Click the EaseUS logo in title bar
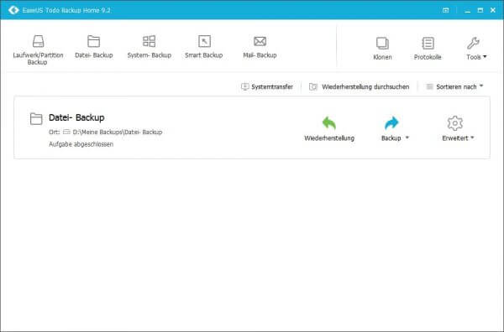504x332 pixels. [13, 10]
